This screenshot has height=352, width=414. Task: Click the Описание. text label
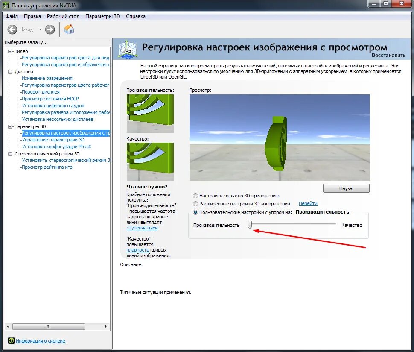(x=131, y=264)
